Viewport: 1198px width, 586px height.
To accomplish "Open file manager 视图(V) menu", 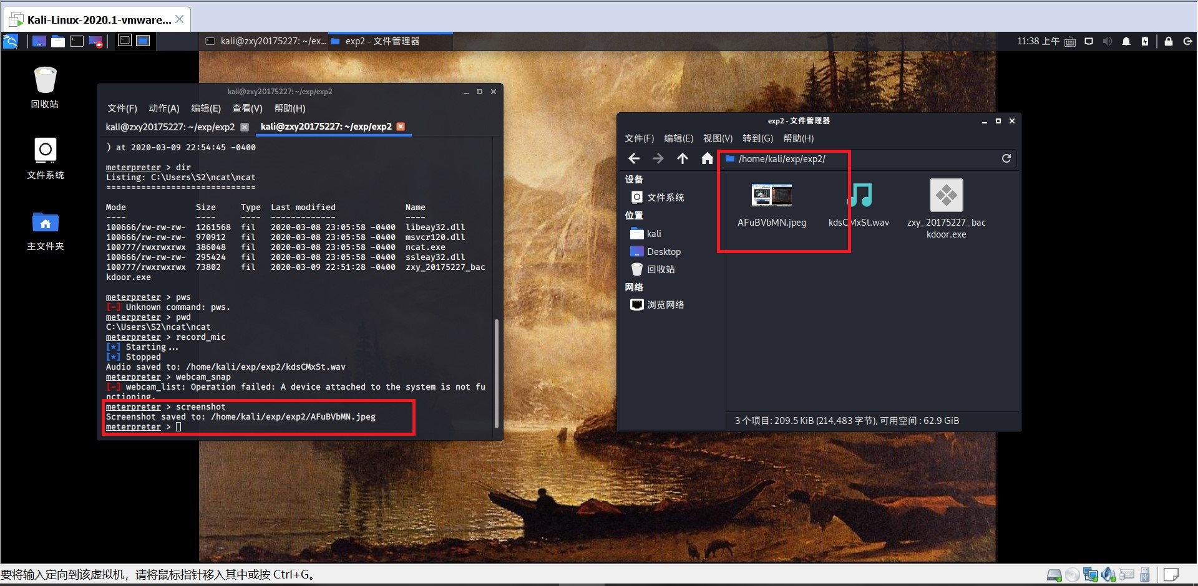I will tap(718, 138).
